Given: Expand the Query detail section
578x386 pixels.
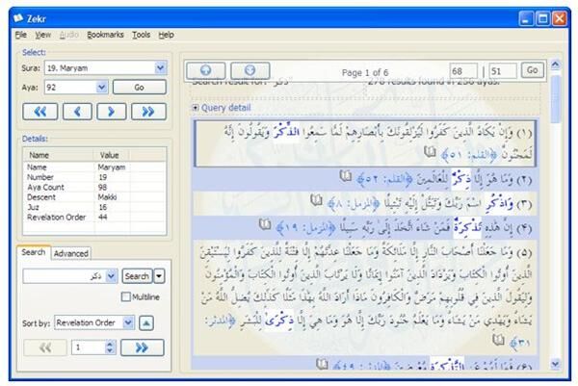Looking at the screenshot, I should pos(196,108).
